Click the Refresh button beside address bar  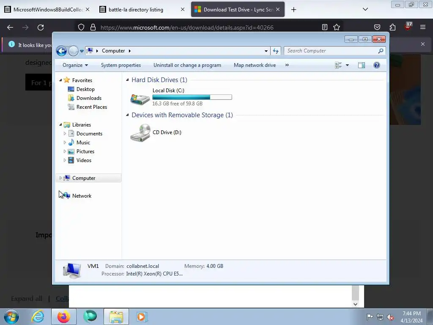276,51
